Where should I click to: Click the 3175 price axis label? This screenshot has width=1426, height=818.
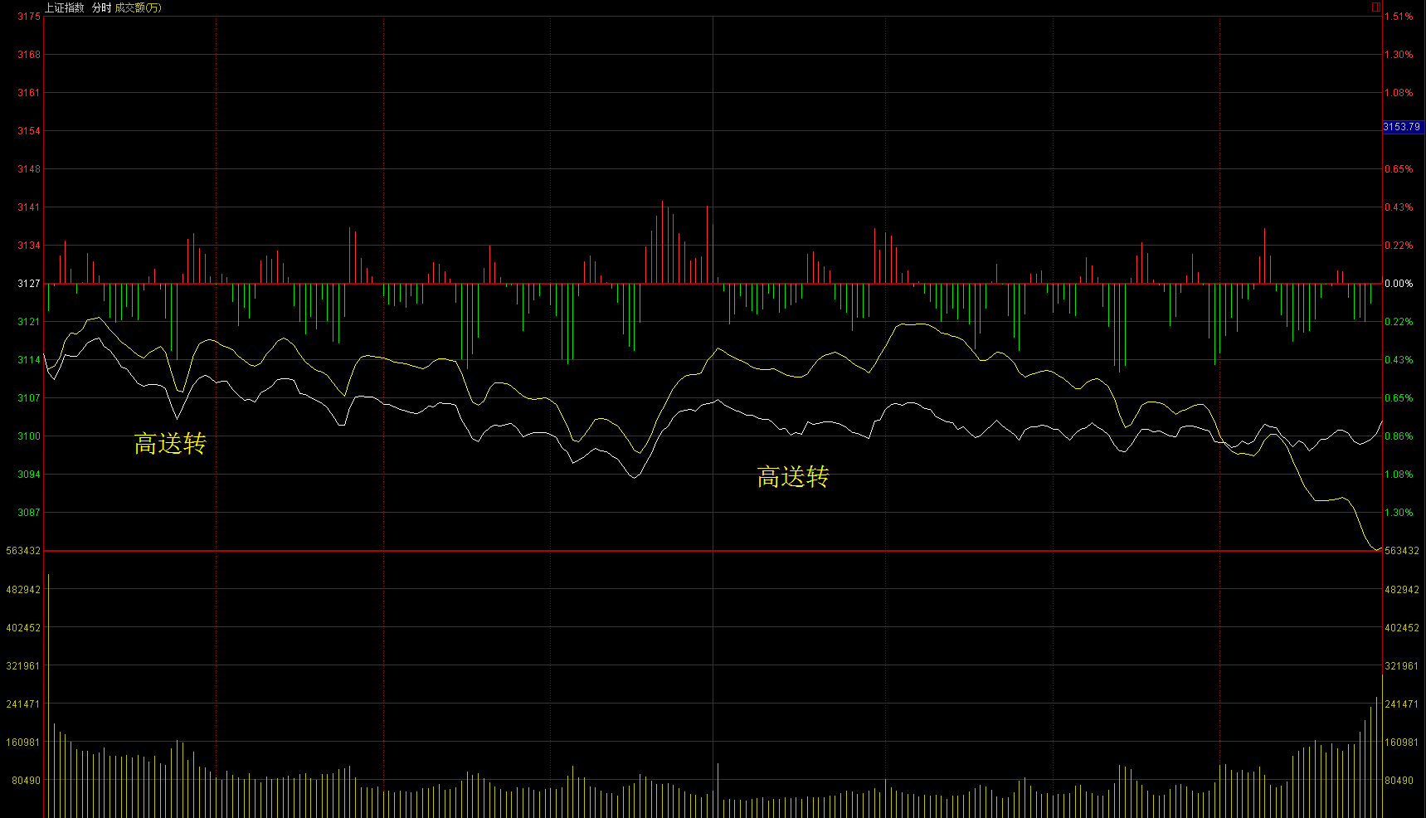[29, 17]
